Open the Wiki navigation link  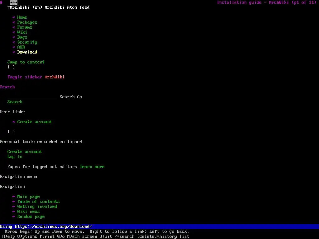22,32
